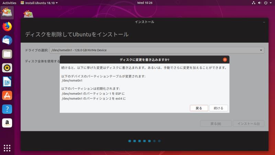Image resolution: width=275 pixels, height=155 pixels.
Task: Open Ubuntu Software center
Action: click(x=7, y=95)
